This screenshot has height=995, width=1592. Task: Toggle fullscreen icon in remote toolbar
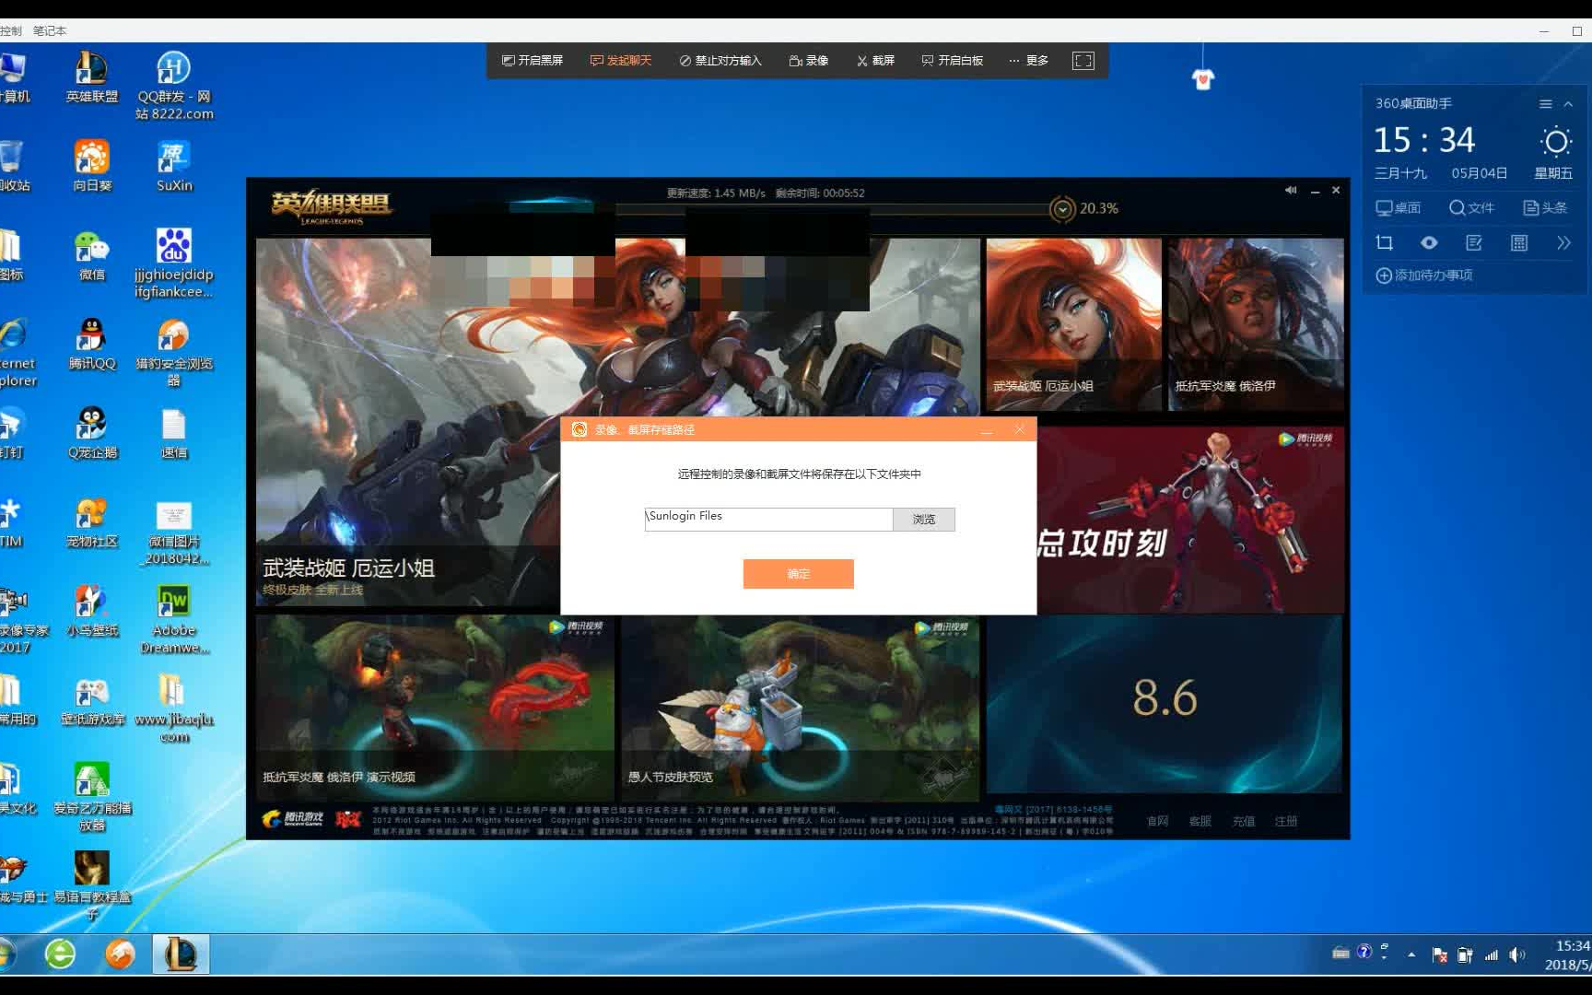pyautogui.click(x=1083, y=61)
